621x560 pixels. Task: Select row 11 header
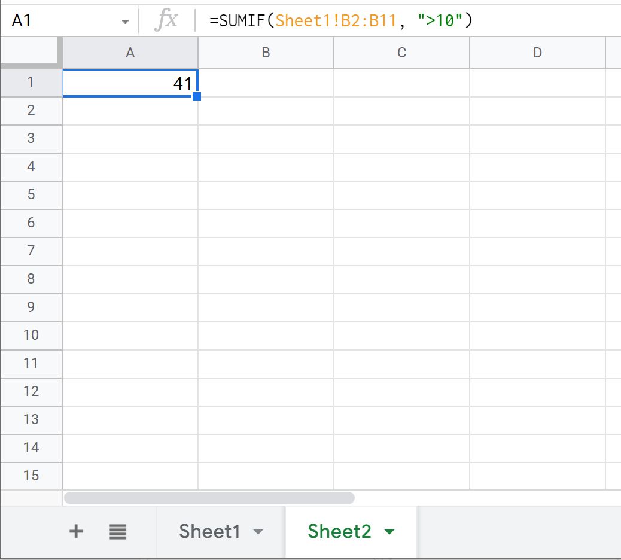tap(31, 364)
